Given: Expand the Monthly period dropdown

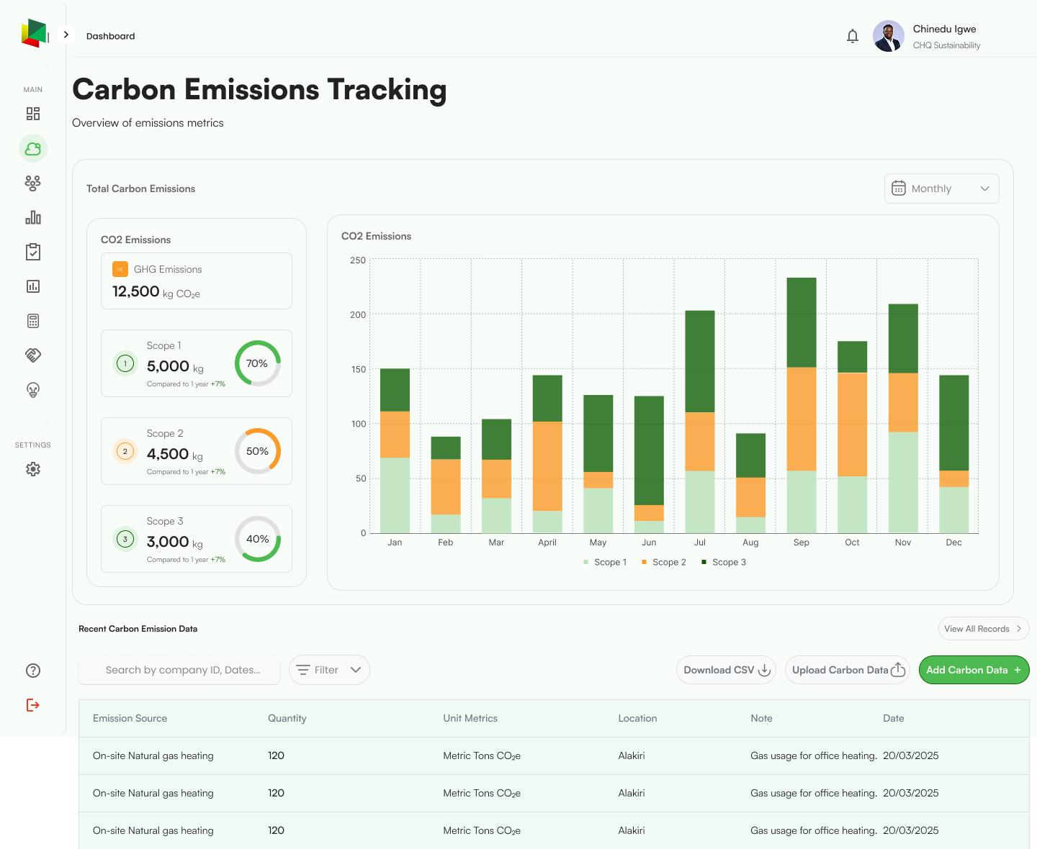Looking at the screenshot, I should [x=941, y=189].
